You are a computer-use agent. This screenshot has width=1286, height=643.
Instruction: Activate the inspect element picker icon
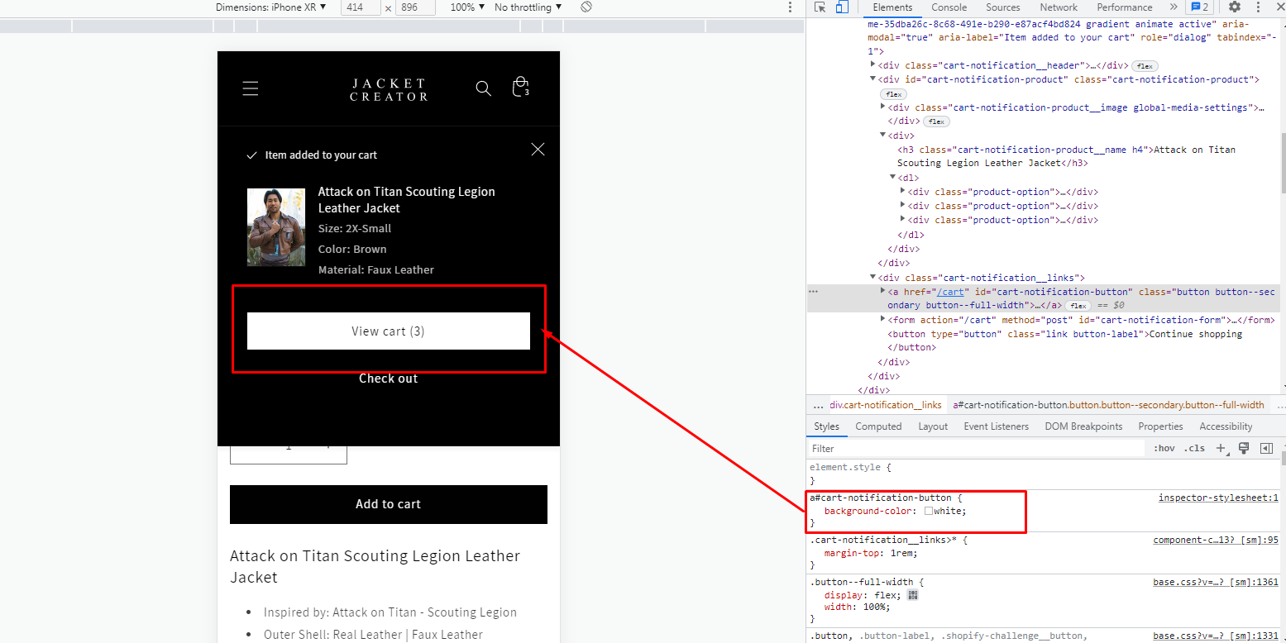pyautogui.click(x=820, y=7)
